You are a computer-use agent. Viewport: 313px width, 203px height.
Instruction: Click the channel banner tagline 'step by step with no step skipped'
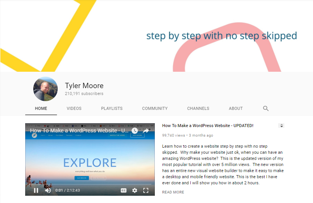(222, 36)
